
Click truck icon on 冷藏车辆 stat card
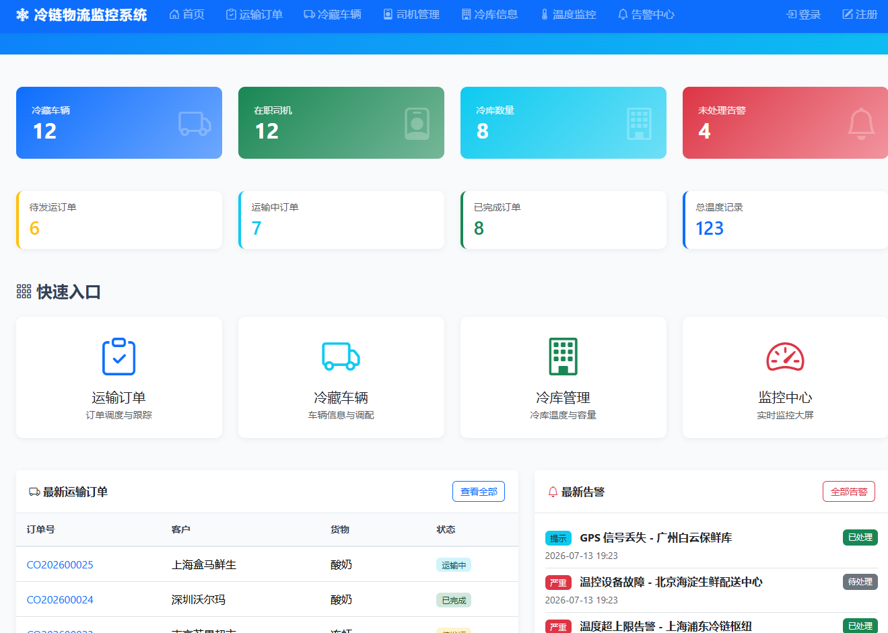point(195,123)
